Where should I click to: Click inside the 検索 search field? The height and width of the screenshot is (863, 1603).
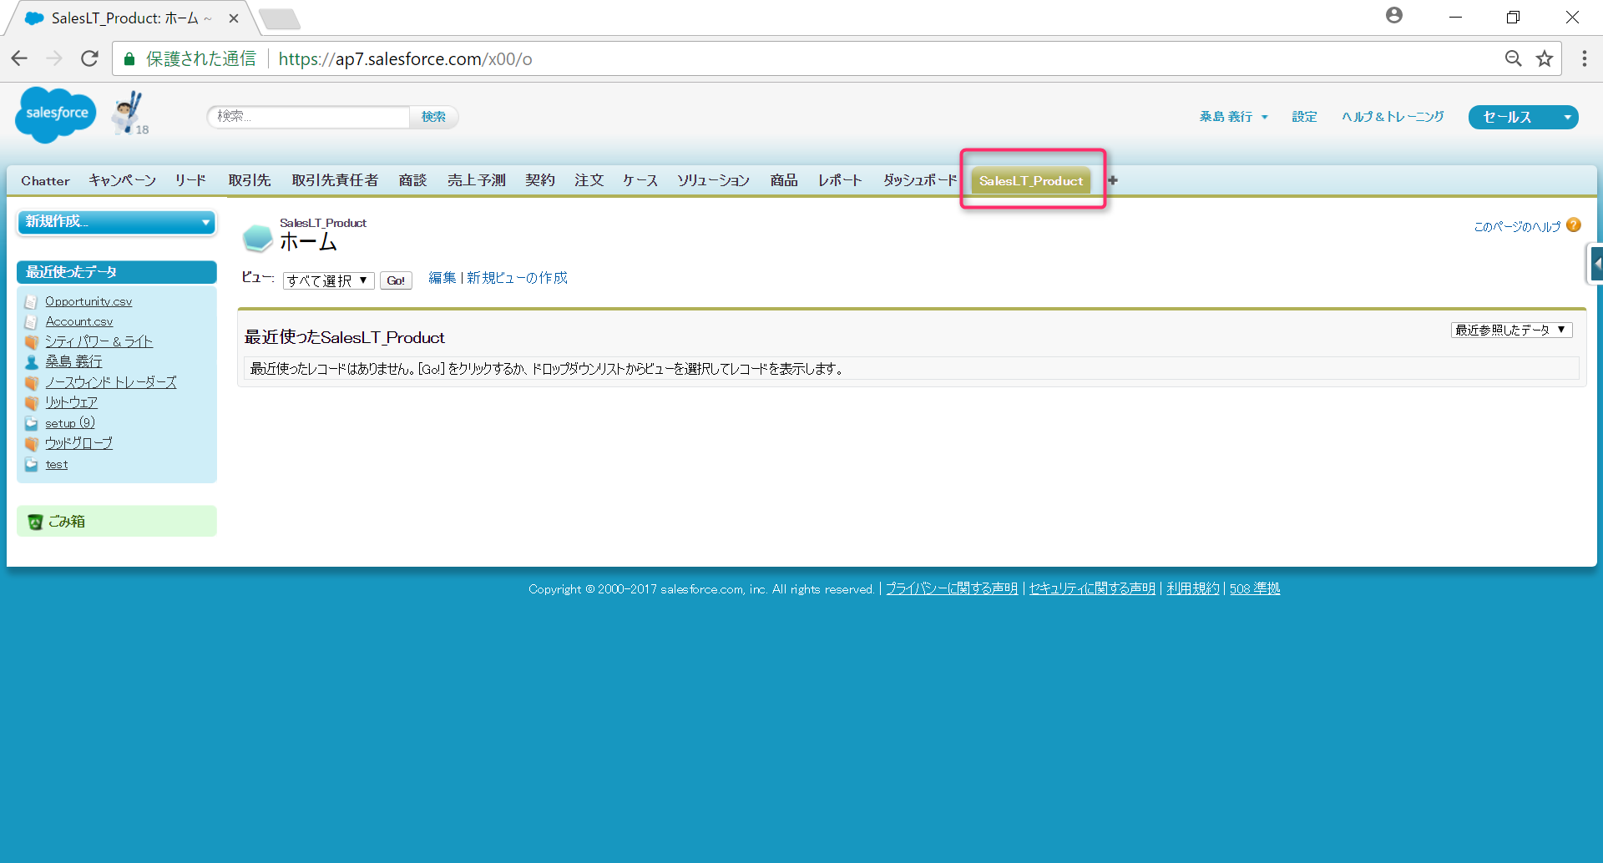tap(307, 117)
